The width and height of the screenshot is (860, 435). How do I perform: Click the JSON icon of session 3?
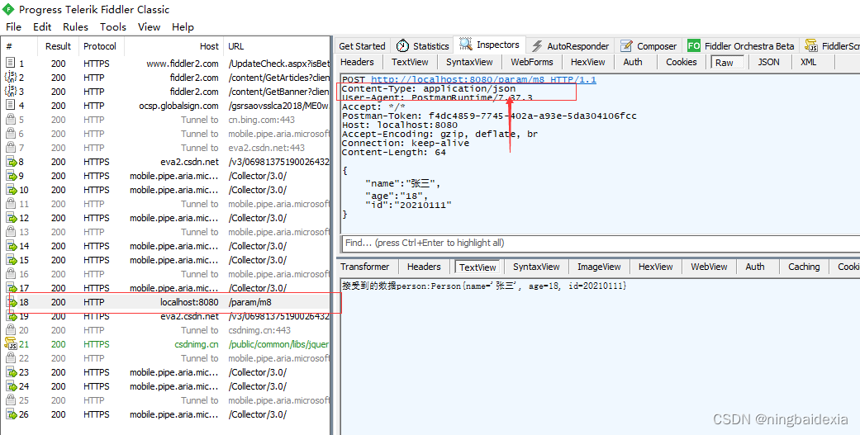tap(11, 91)
